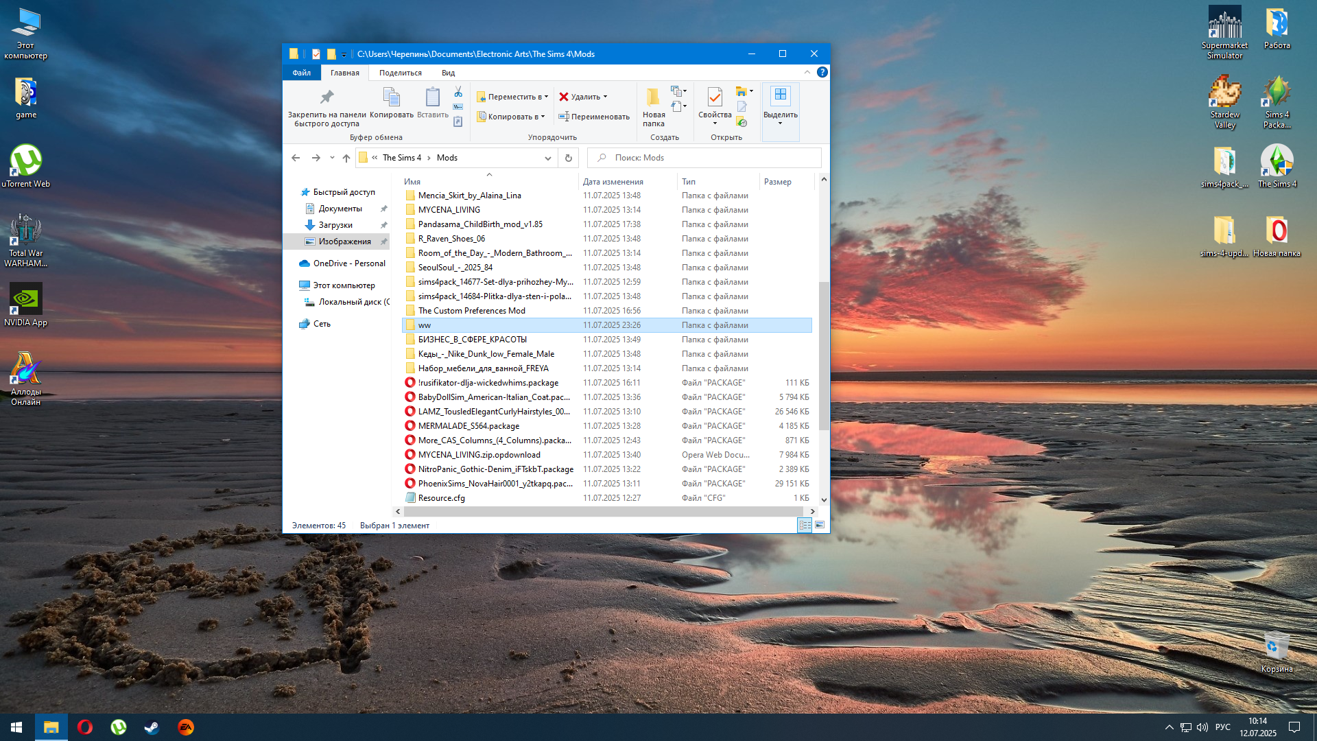1317x741 pixels.
Task: Click the Копировать (Copy) ribbon icon
Action: 391,97
